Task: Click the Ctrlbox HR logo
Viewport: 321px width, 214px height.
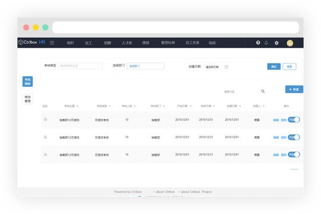Action: 32,42
